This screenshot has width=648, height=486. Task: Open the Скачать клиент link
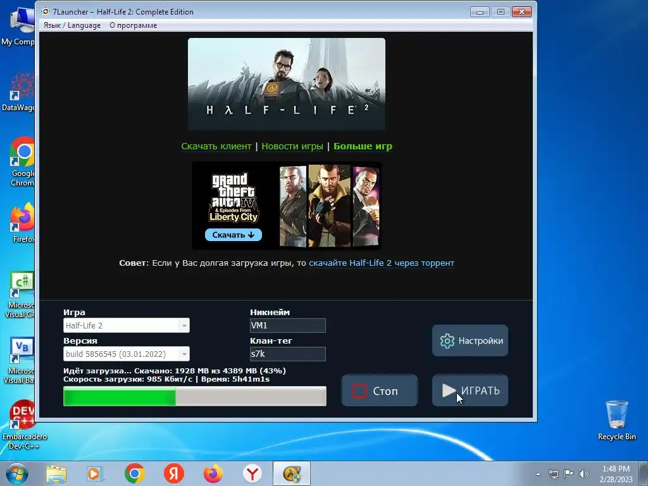(x=216, y=146)
